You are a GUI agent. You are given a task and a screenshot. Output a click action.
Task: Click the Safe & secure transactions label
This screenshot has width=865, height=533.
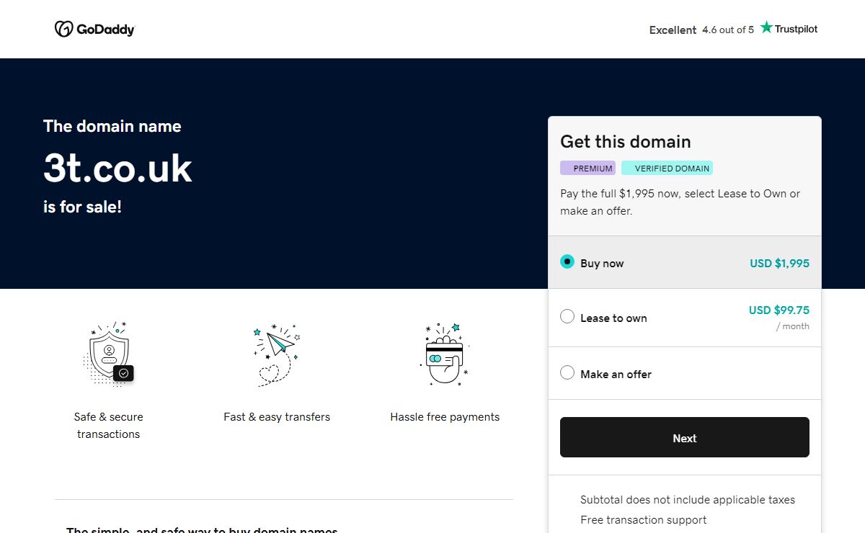pos(109,426)
